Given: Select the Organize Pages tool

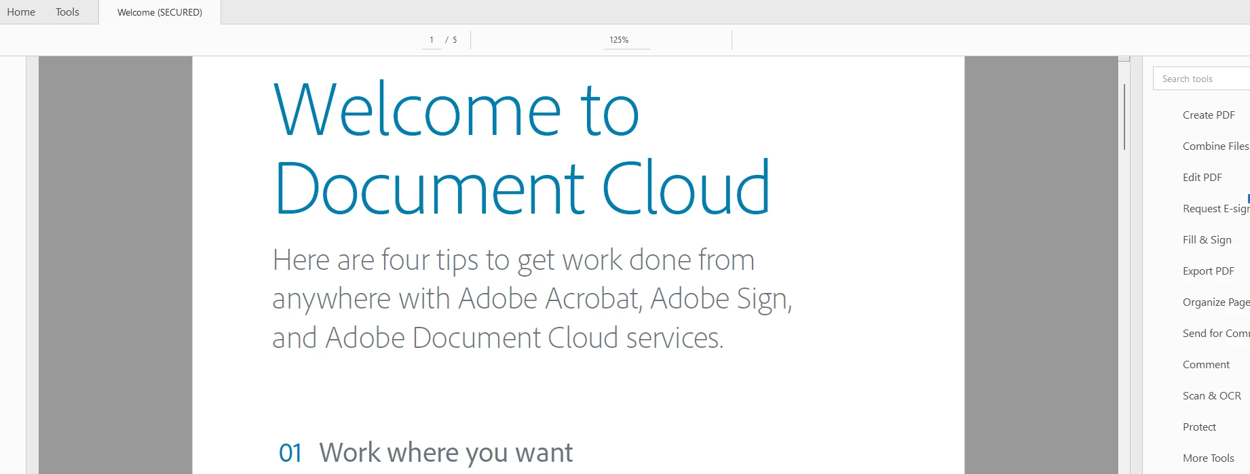Looking at the screenshot, I should [x=1216, y=302].
